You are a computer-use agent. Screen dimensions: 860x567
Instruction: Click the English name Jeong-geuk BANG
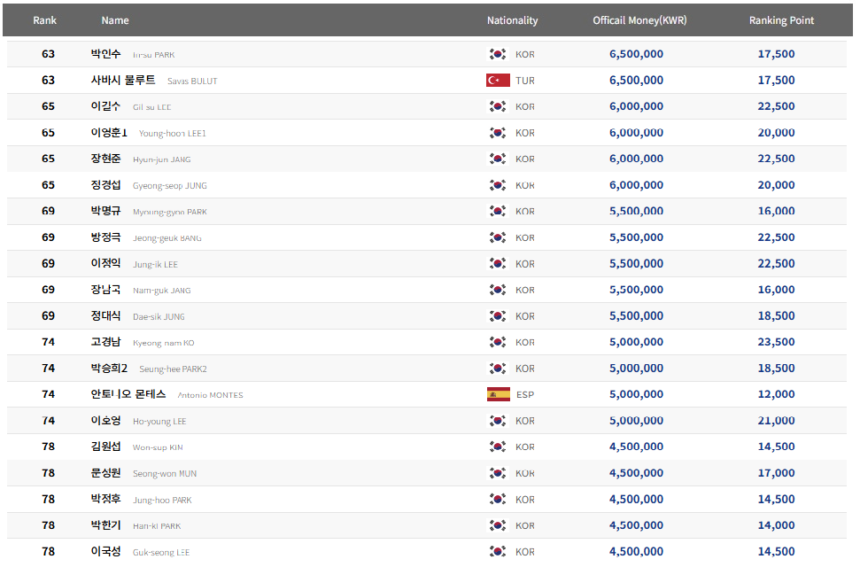click(x=167, y=238)
